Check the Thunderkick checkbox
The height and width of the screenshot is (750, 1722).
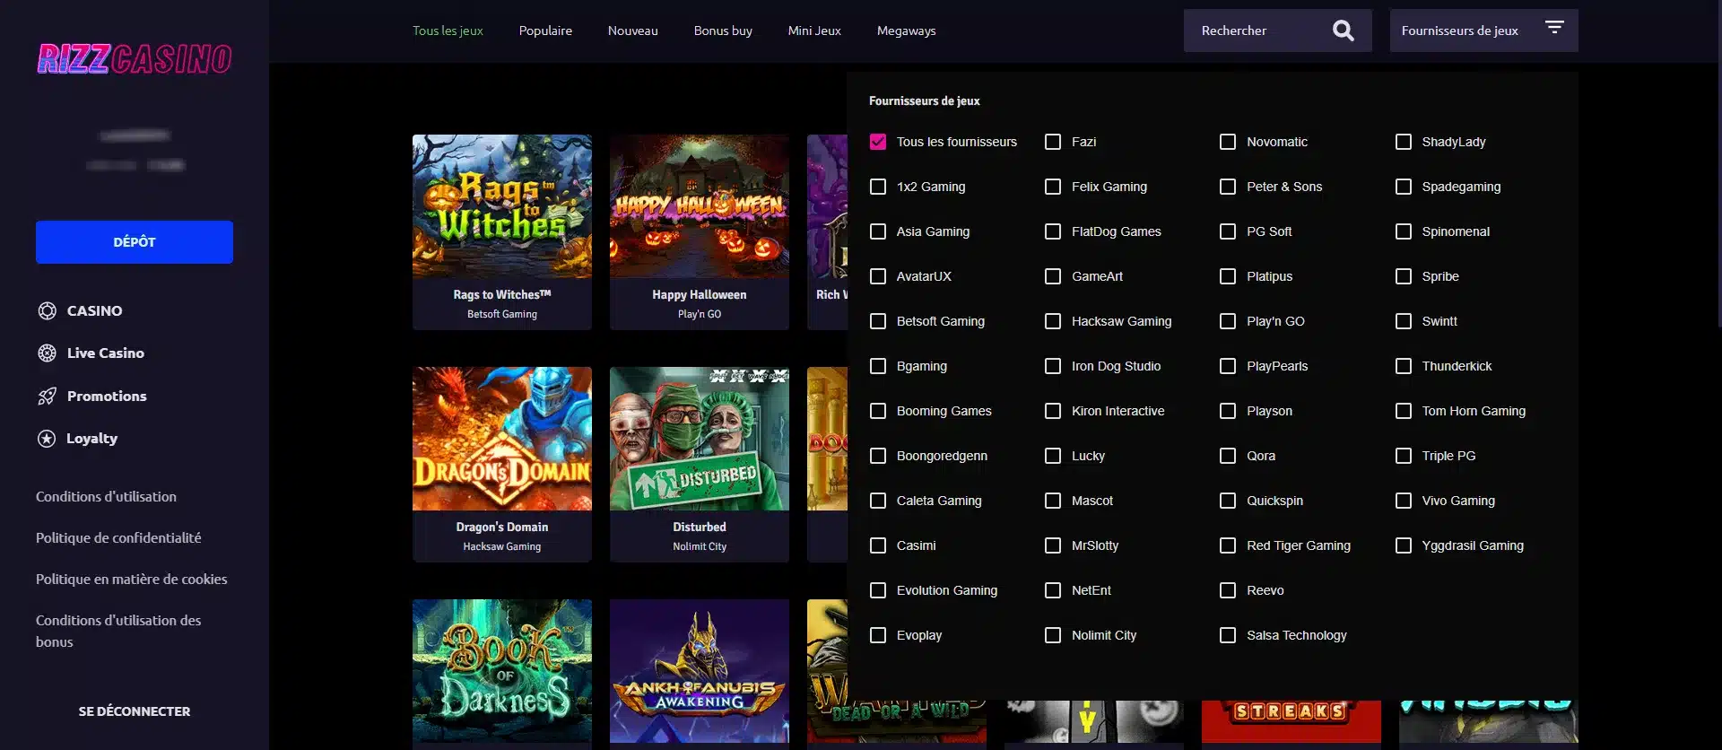(x=1404, y=366)
